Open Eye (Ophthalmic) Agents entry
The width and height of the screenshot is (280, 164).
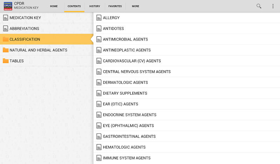[x=128, y=126]
